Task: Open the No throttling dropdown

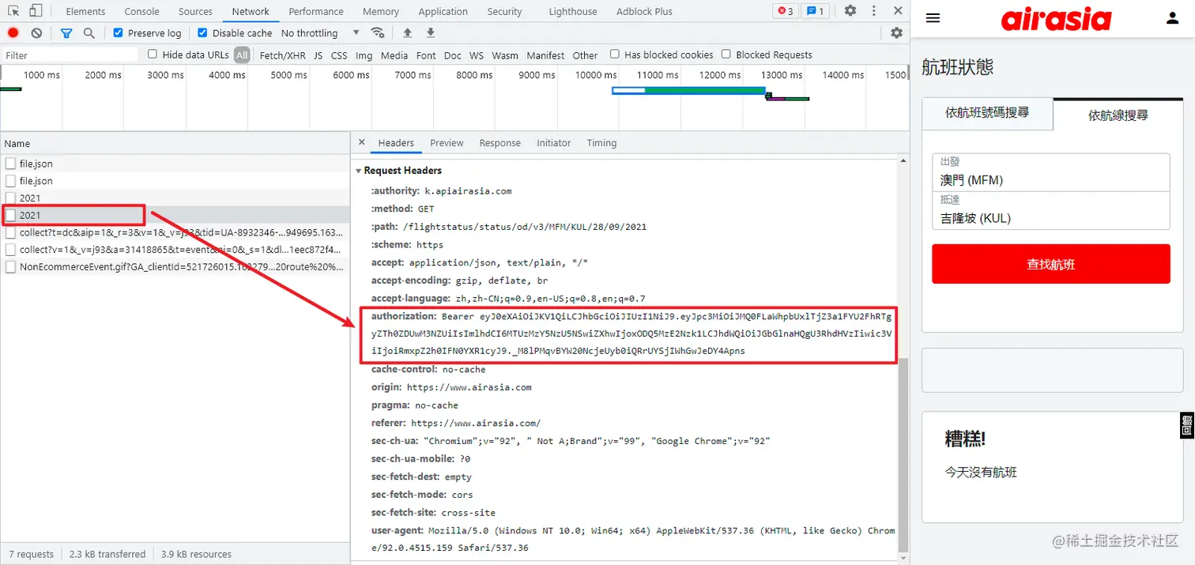Action: click(319, 33)
